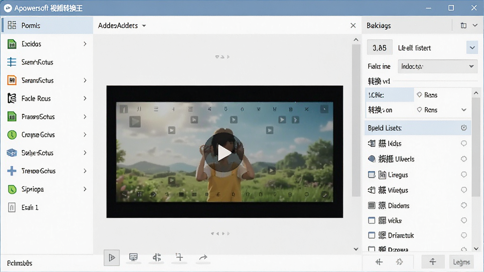Click the plus-cross icon at the bottom of the right panel
Screen dimensions: 484x272
pyautogui.click(x=379, y=262)
